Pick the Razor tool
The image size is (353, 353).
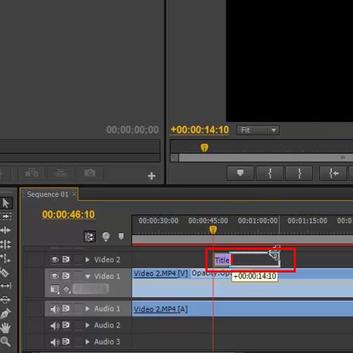click(x=5, y=273)
